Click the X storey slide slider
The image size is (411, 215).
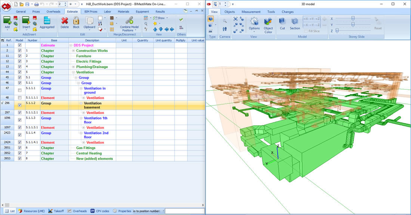point(353,19)
